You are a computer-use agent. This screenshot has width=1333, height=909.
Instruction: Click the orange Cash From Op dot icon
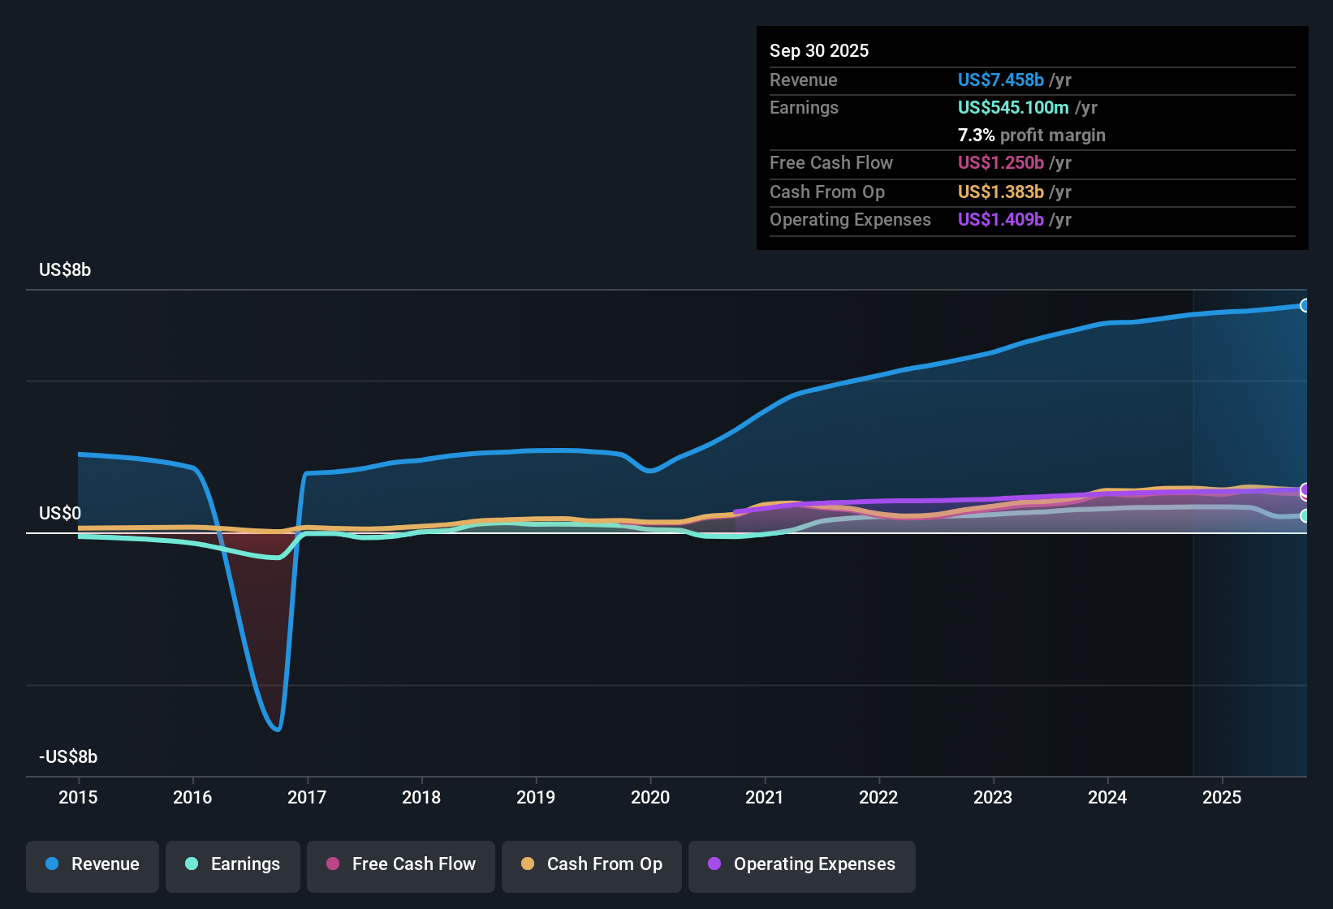point(527,864)
